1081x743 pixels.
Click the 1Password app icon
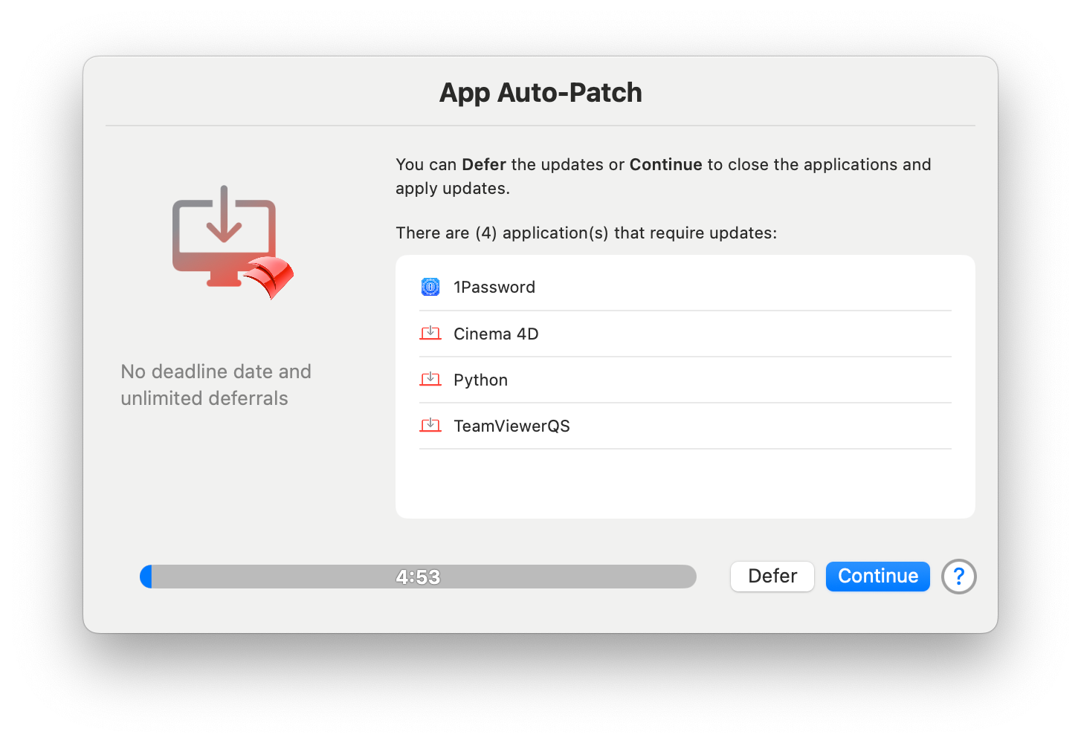[430, 287]
